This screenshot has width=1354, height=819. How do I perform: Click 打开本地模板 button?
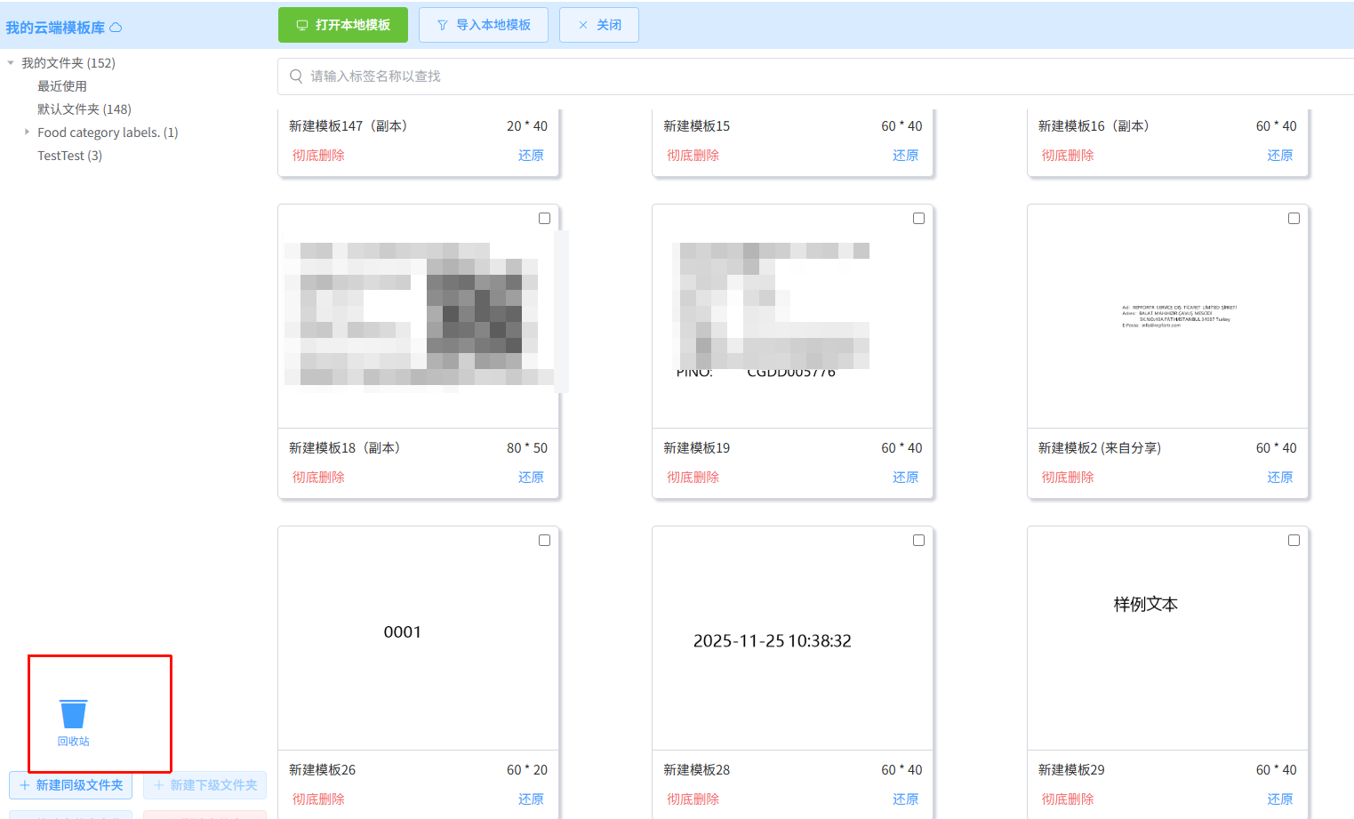pos(343,25)
